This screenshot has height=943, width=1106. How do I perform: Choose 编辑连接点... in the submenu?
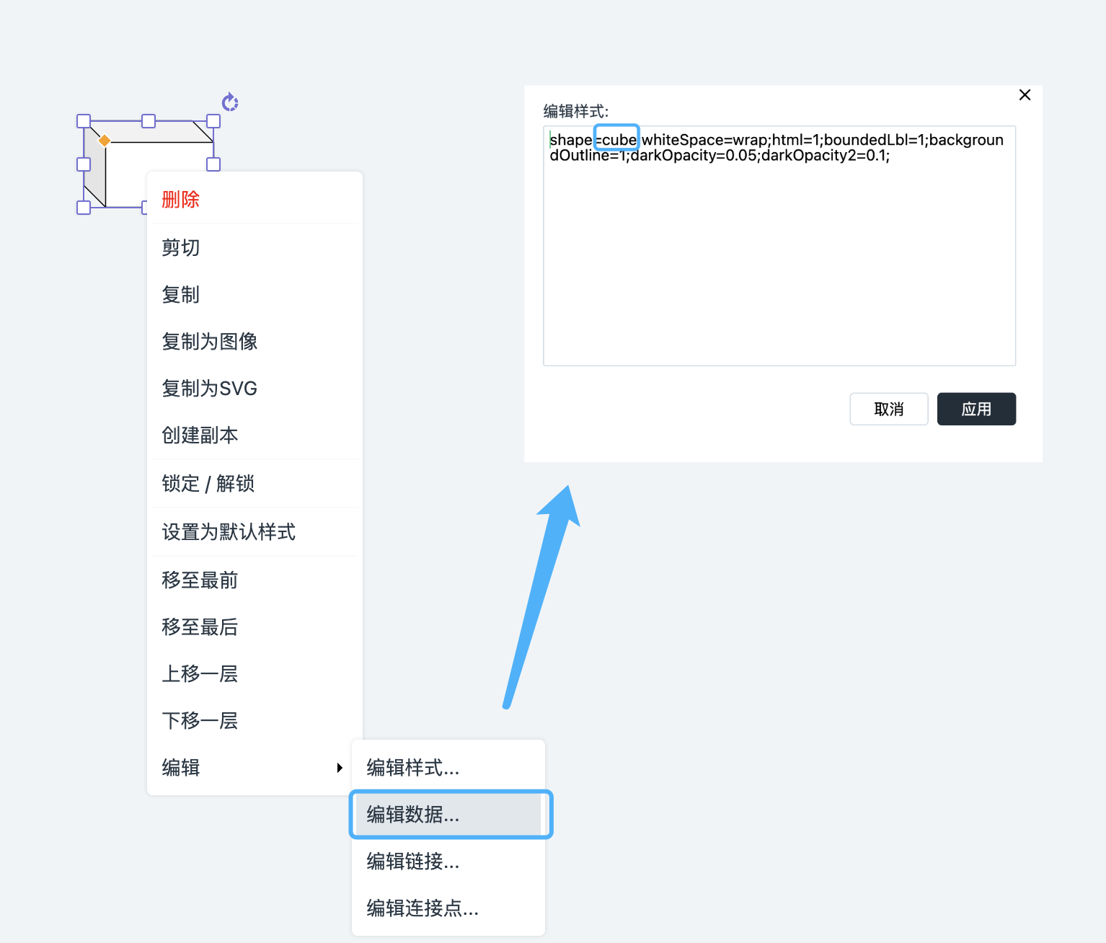(423, 908)
